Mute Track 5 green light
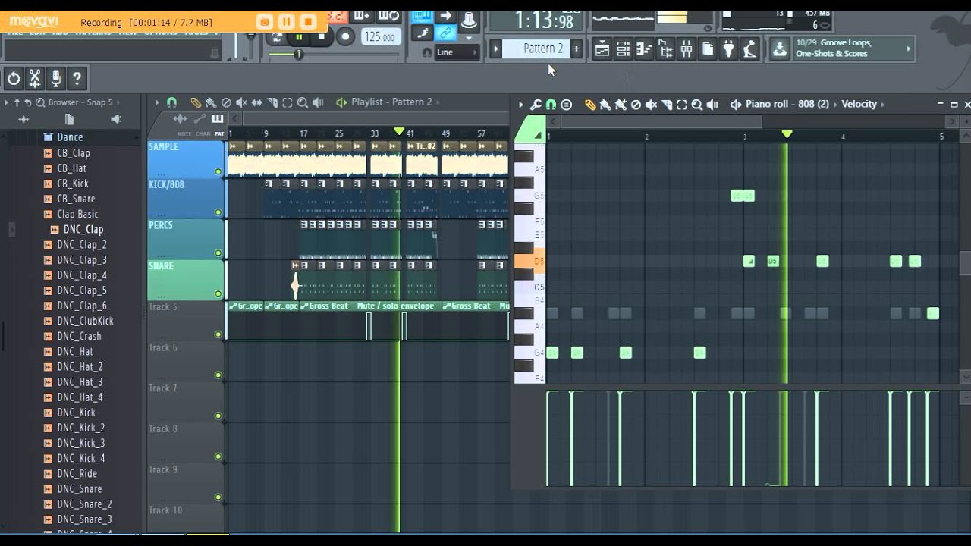The image size is (971, 546). point(218,334)
